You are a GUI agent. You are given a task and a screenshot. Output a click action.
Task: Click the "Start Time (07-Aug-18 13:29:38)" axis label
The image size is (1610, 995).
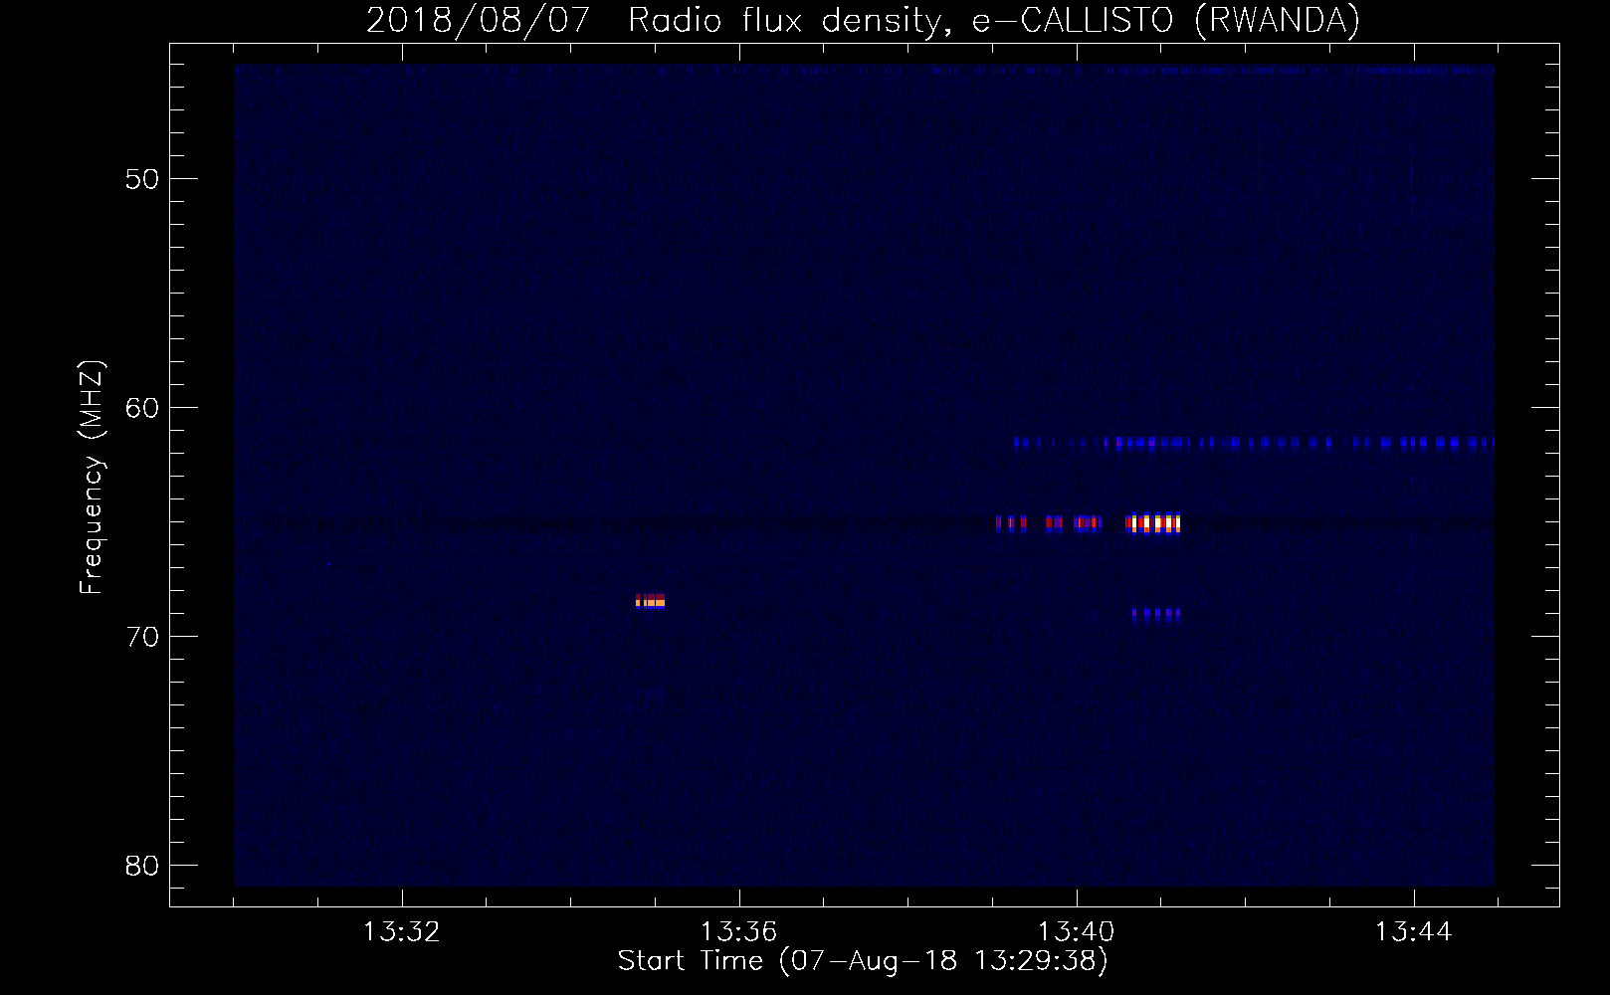pos(863,961)
